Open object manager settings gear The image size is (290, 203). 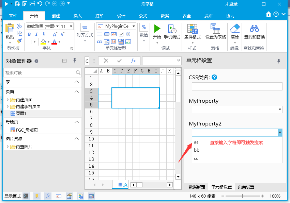click(x=36, y=61)
